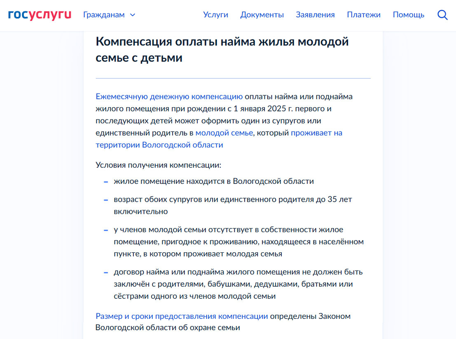The height and width of the screenshot is (339, 456).
Task: Open Размер и сроки предоставления компенсации link
Action: click(181, 316)
